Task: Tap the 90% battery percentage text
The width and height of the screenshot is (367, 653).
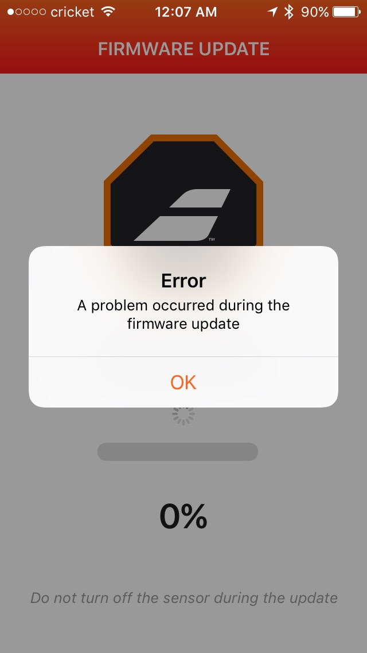Action: 315,11
